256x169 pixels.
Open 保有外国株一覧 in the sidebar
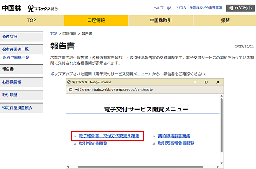coord(21,49)
